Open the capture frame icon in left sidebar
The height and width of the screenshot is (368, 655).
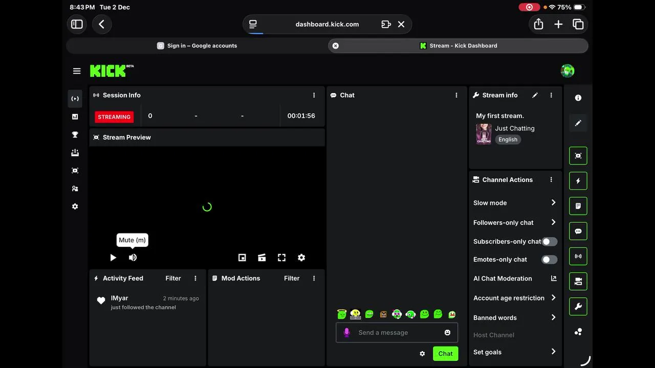(x=75, y=171)
